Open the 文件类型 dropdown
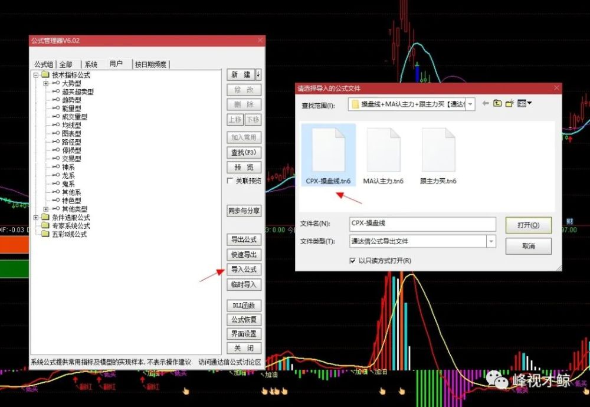Screen dimensions: 590x407 [491, 241]
